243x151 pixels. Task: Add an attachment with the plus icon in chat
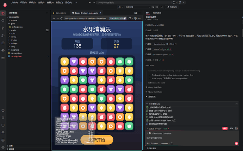click(148, 143)
